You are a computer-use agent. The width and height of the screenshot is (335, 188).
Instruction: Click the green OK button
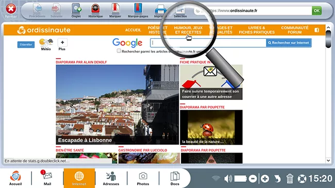[316, 10]
